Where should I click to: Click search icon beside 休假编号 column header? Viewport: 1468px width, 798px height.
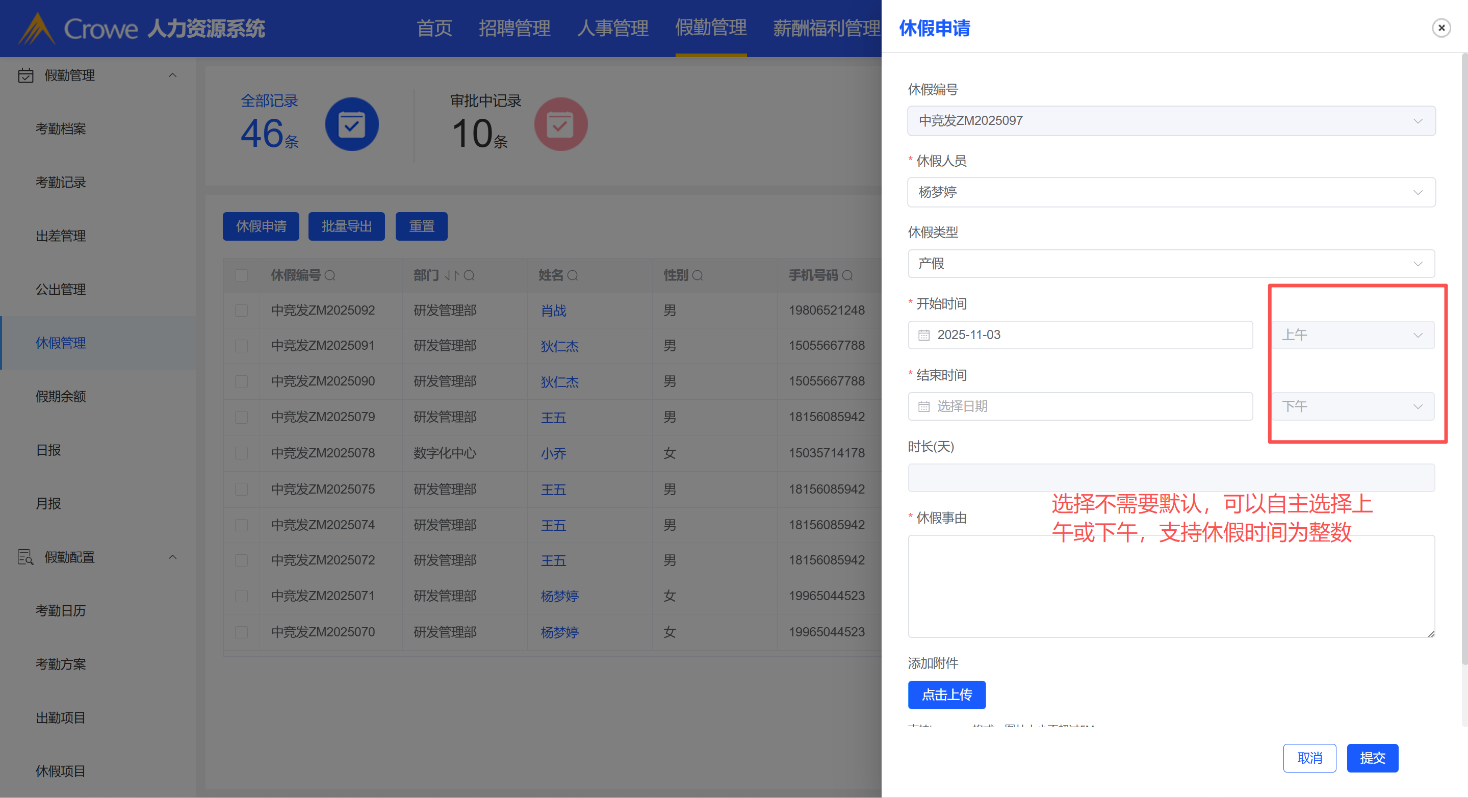330,276
